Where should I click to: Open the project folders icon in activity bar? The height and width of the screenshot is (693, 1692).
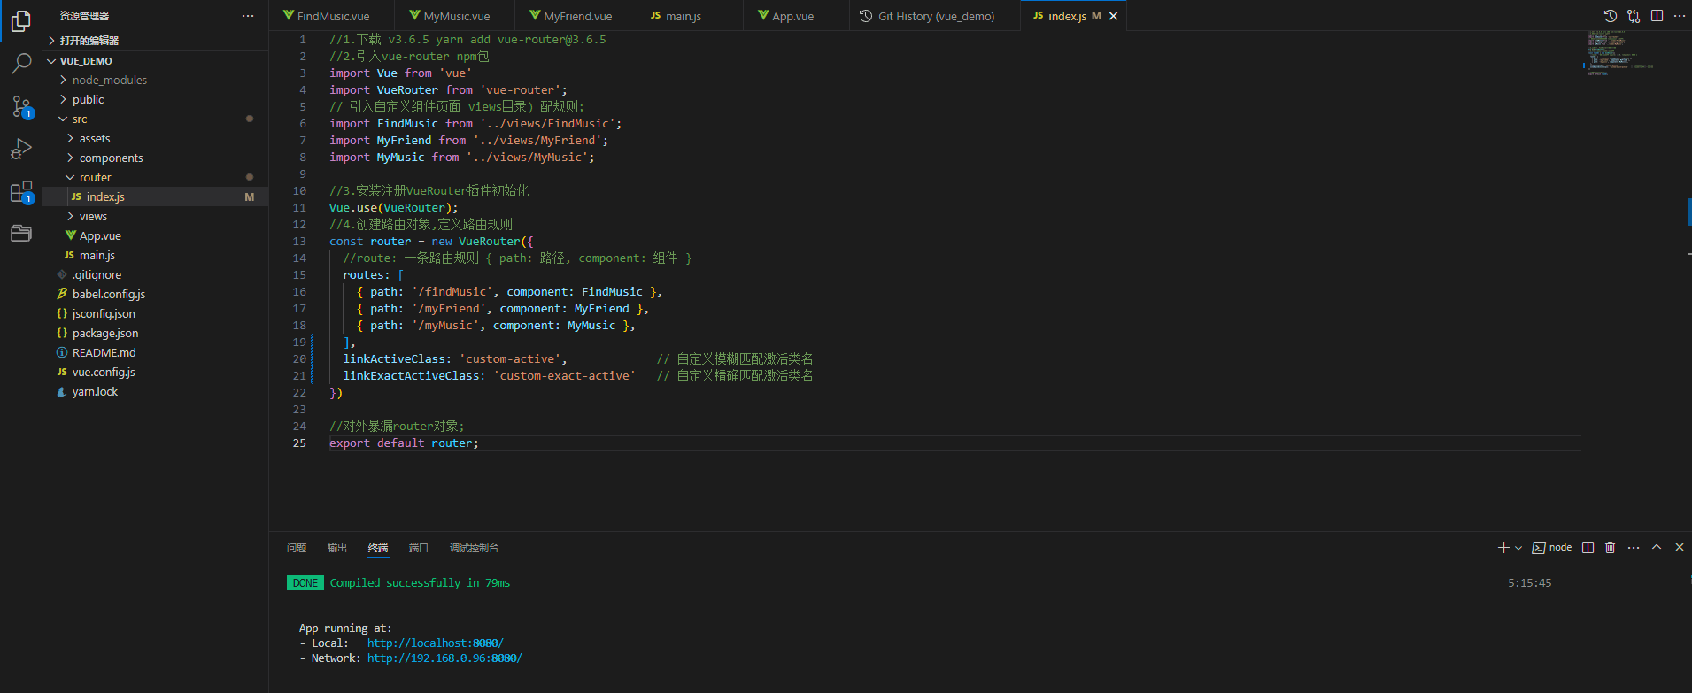click(20, 234)
